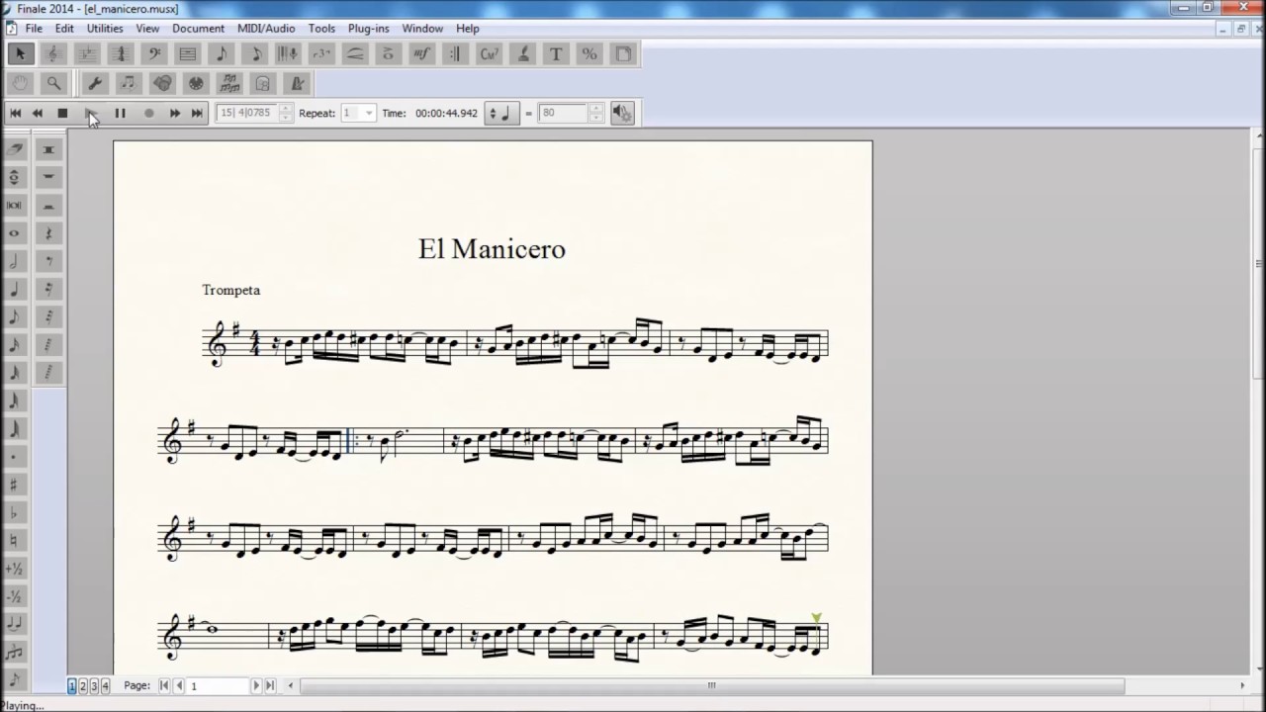Open the Utilities menu
Screen dimensions: 1266x712
105,29
